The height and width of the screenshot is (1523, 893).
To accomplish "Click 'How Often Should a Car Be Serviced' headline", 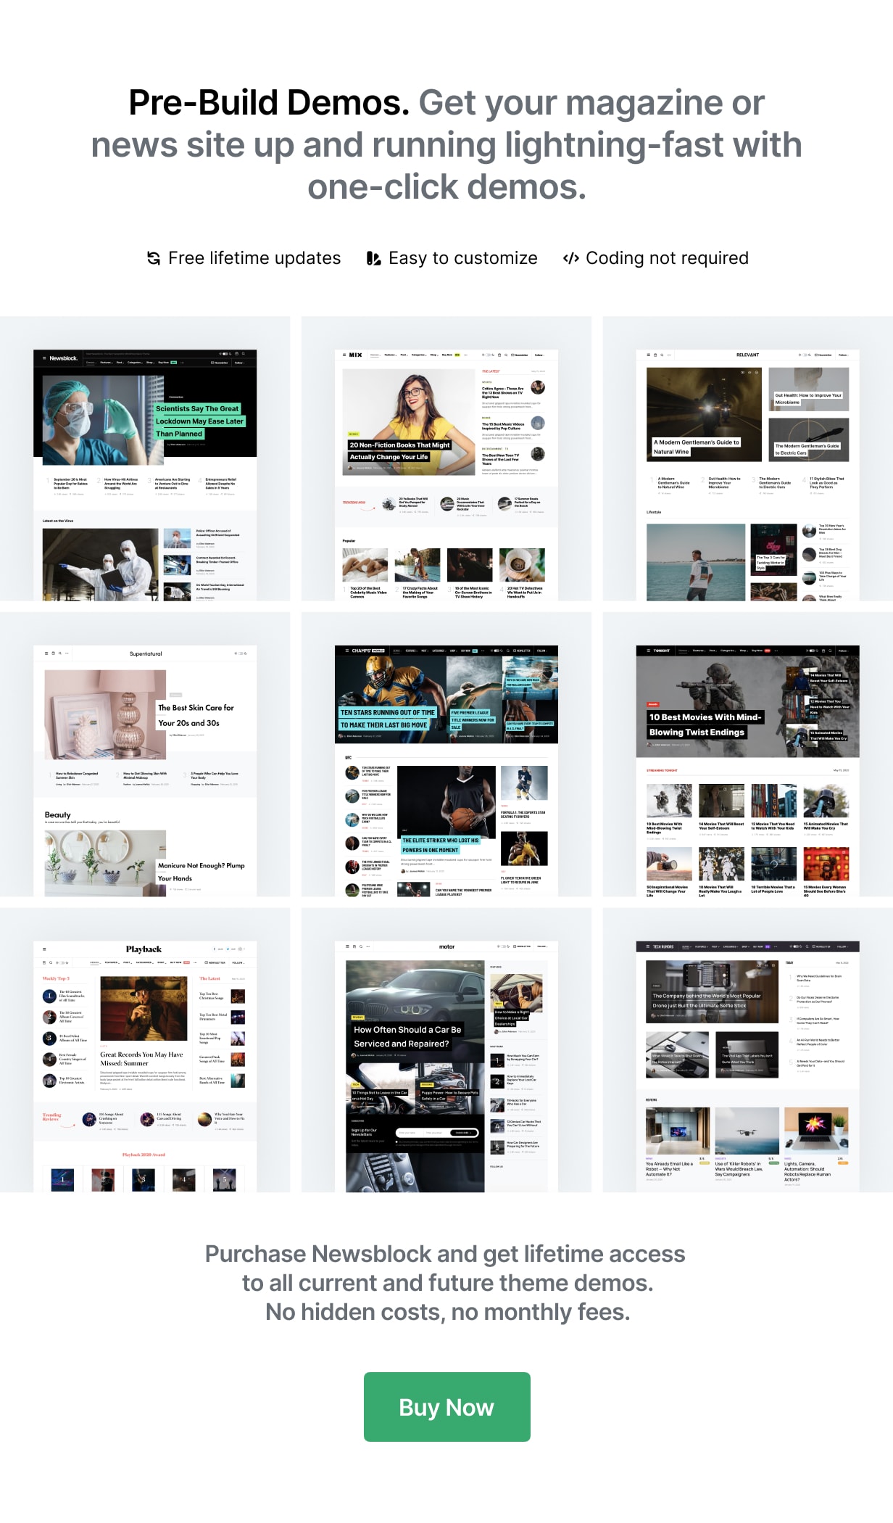I will point(407,1036).
